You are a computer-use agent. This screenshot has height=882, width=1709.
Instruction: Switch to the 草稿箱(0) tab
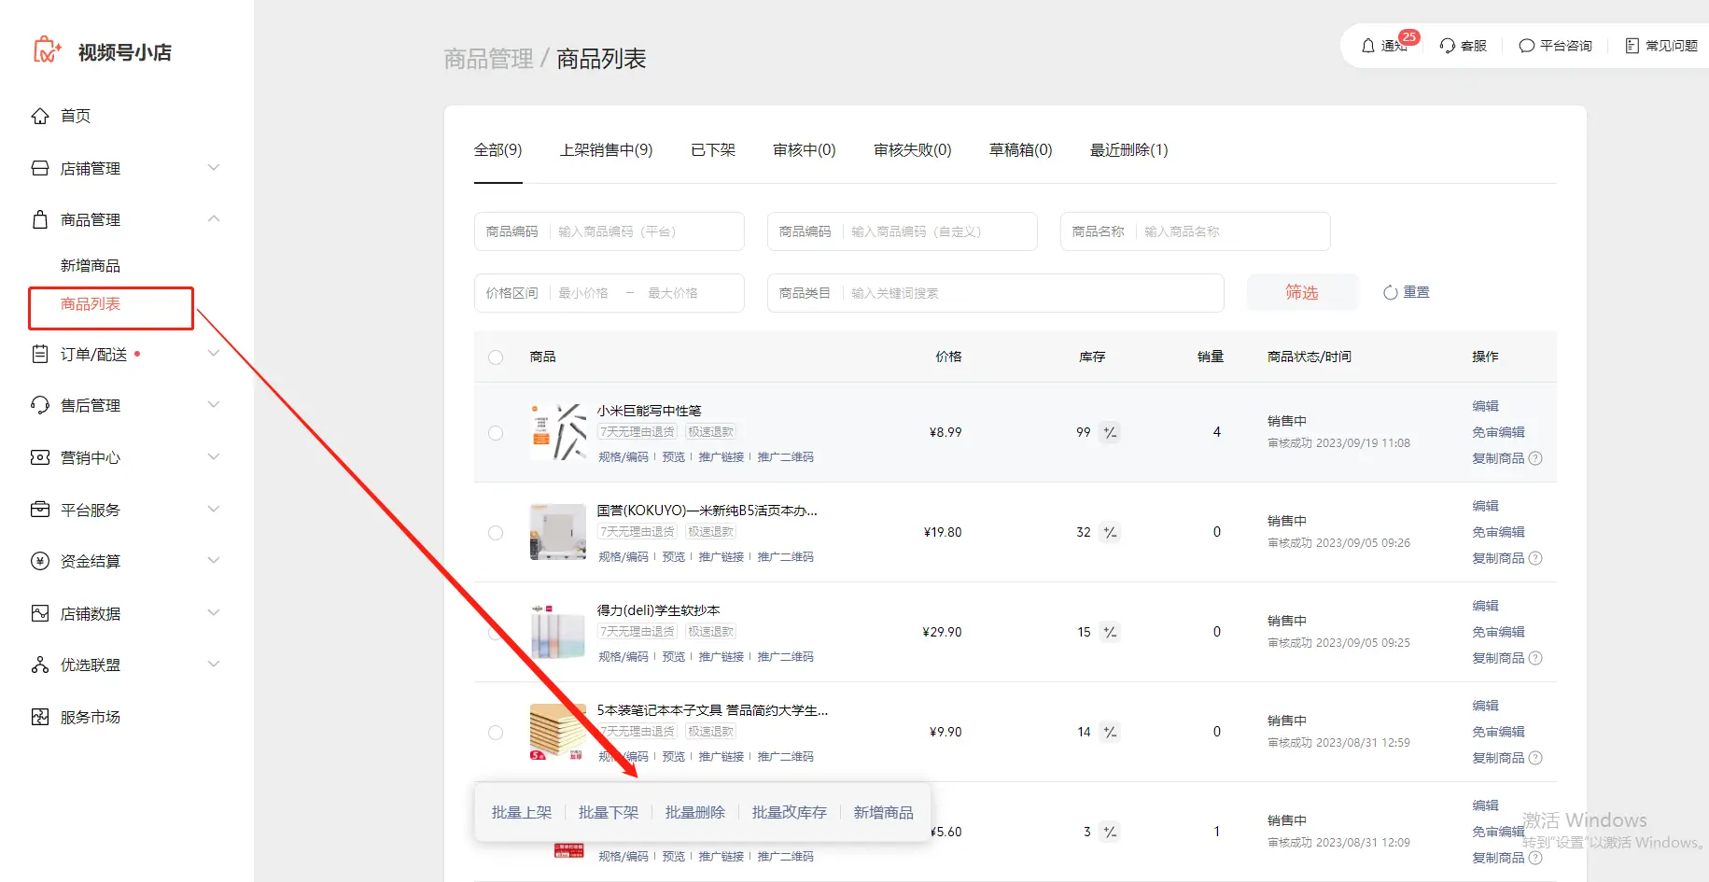(x=1020, y=150)
